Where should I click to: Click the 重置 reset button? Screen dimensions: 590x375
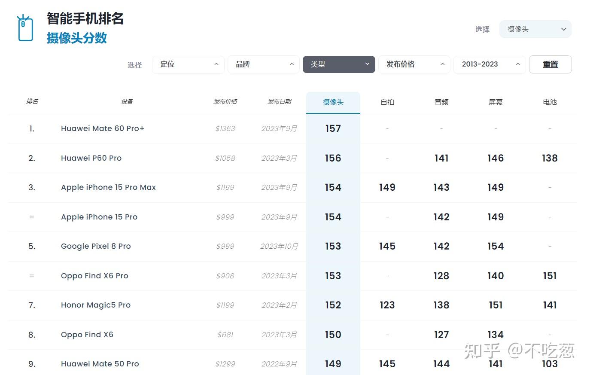(x=550, y=64)
